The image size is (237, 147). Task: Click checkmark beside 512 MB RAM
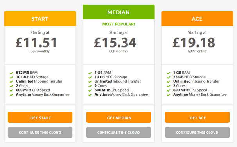point(11,73)
